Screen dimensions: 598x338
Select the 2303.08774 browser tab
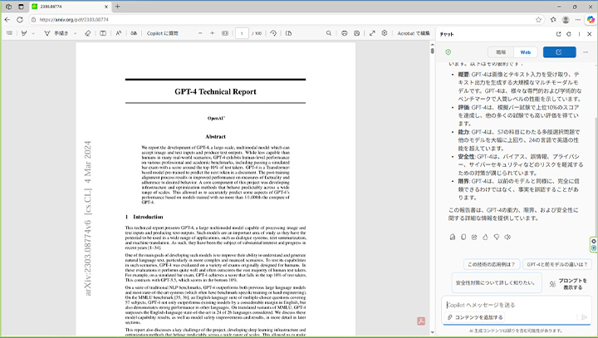coord(70,7)
